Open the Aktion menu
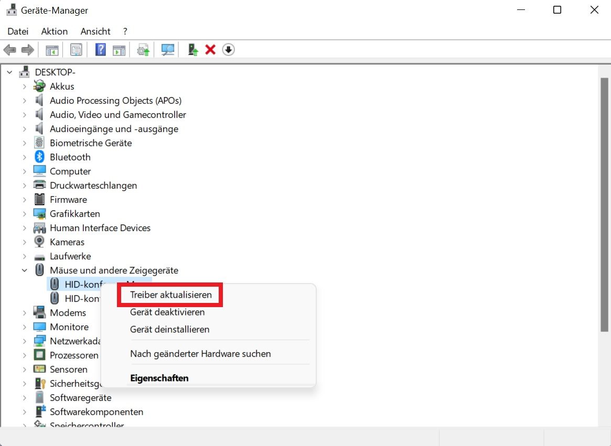This screenshot has width=611, height=446. click(x=55, y=31)
